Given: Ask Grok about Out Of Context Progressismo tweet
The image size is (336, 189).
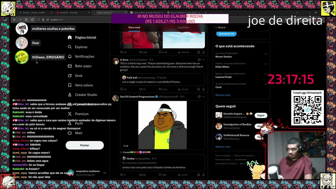Looking at the screenshot, I should coord(199,97).
